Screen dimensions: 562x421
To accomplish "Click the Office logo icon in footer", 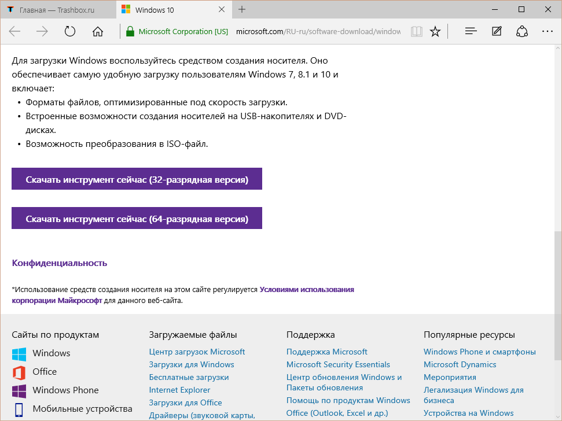I will point(19,372).
